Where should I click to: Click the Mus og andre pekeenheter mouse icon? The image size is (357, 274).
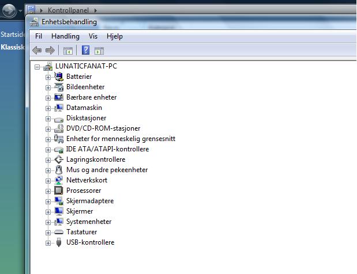[x=59, y=170]
